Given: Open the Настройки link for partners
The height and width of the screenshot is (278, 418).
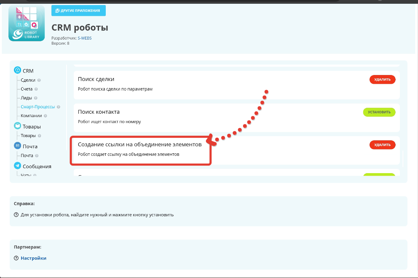Looking at the screenshot, I should pos(33,258).
